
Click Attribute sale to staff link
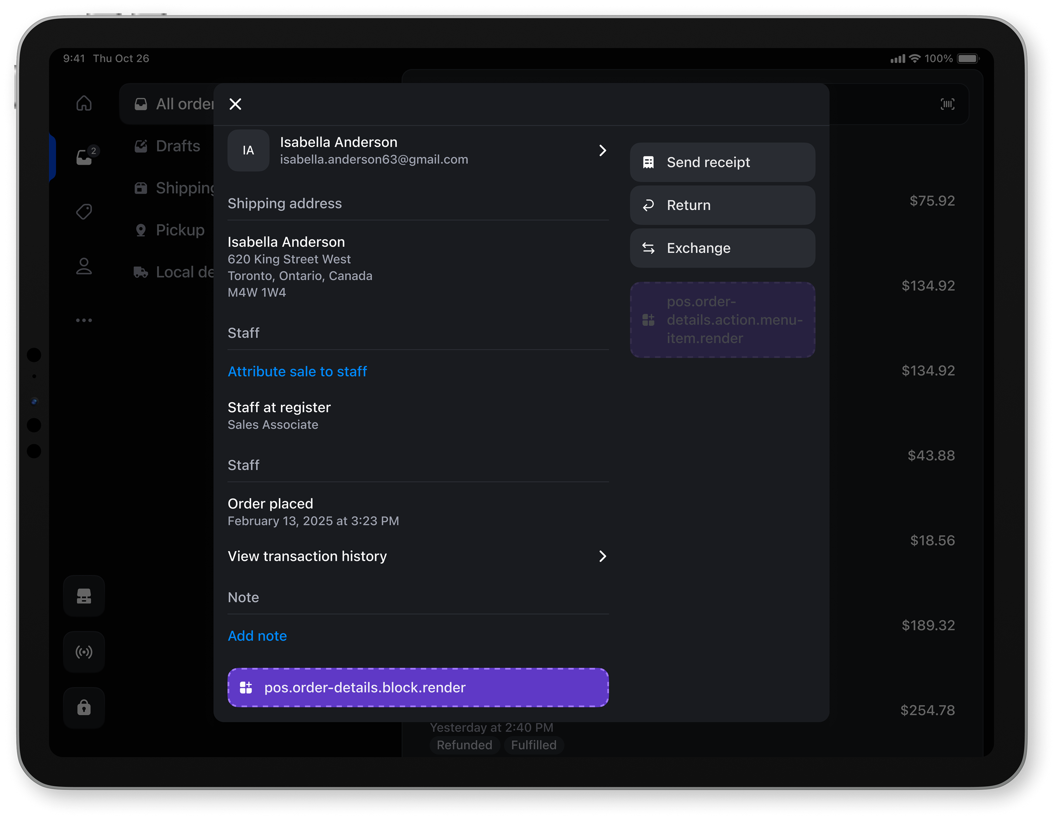297,371
